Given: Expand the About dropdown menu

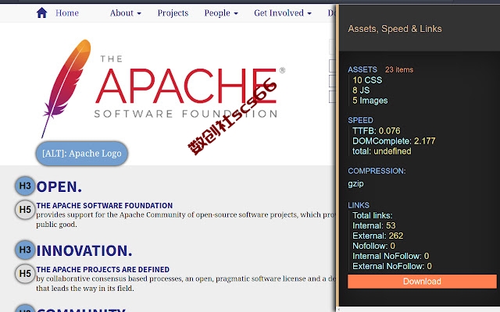Looking at the screenshot, I should [x=125, y=13].
